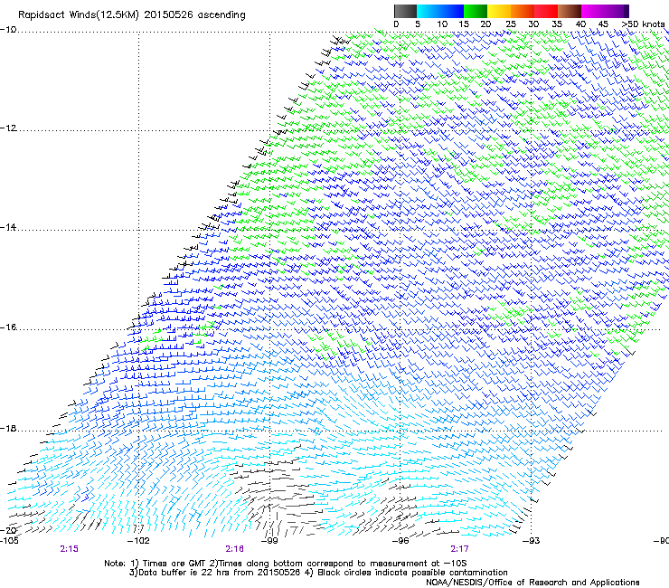Click the -105 longitude axis label
Viewport: 669px width, 588px height.
9,541
